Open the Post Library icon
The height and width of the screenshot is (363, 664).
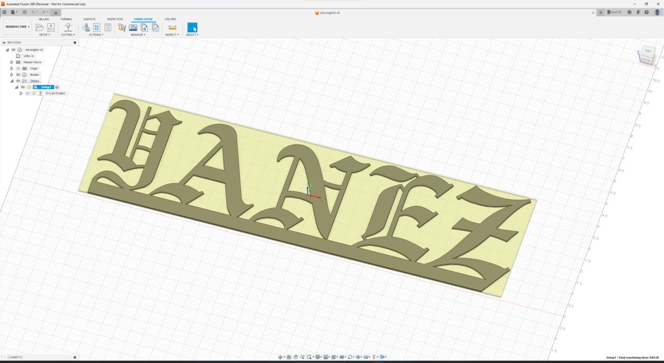click(144, 27)
